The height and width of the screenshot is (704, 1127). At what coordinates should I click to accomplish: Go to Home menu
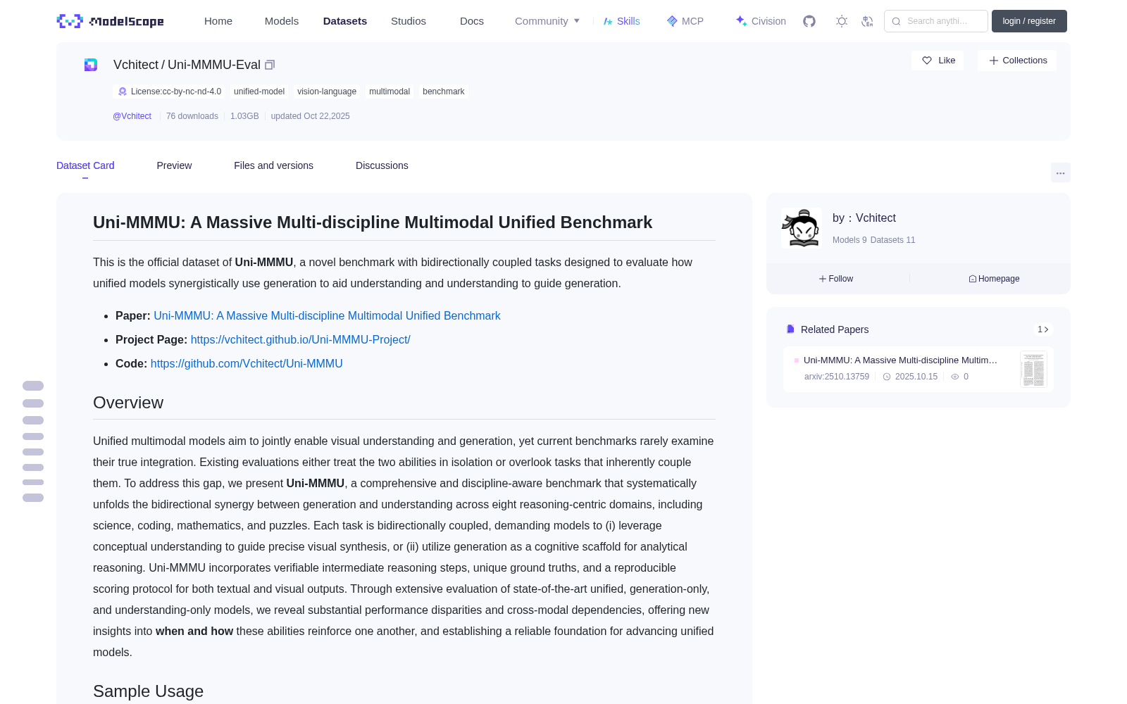coord(218,21)
